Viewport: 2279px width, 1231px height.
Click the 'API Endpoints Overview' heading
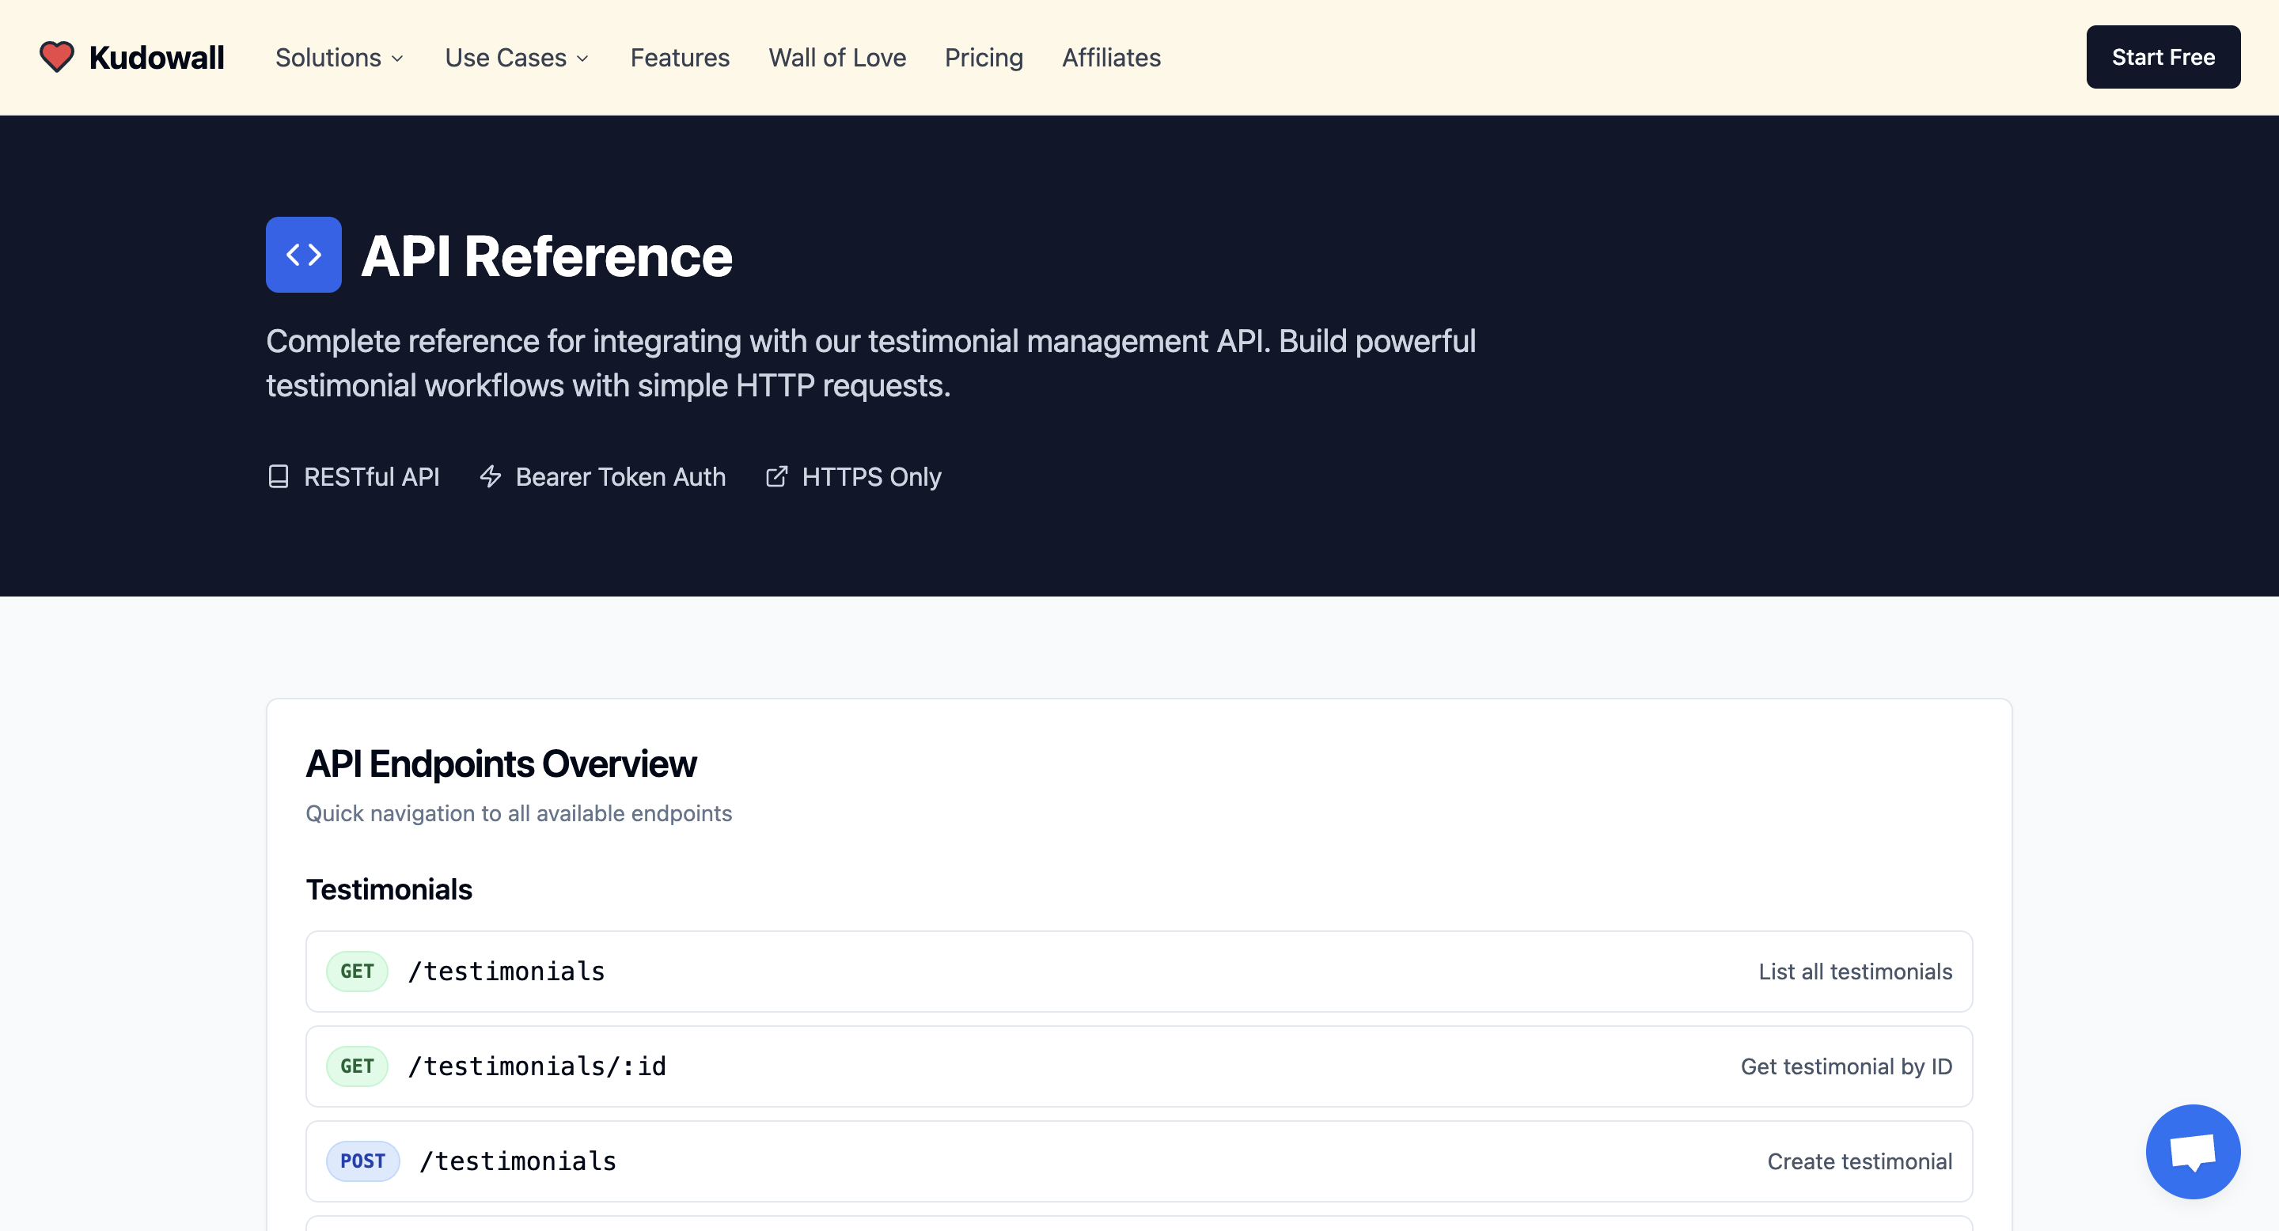click(501, 764)
